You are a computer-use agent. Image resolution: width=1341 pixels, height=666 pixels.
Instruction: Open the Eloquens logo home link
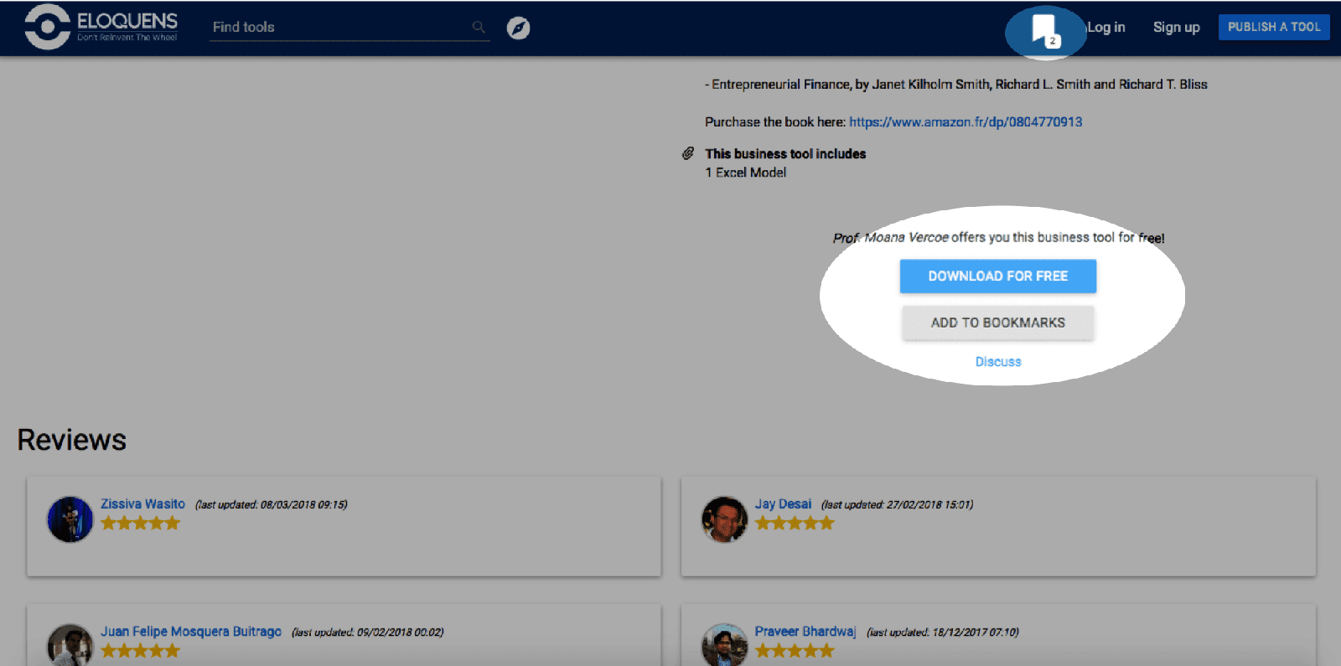pyautogui.click(x=101, y=27)
